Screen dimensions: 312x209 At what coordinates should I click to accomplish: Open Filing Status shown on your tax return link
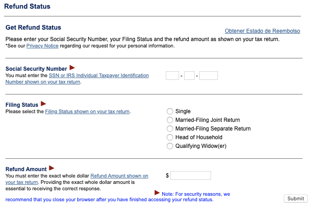click(x=87, y=111)
